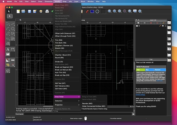Screen dimensions: 177x125
Task: Click the Auto Zoom icon
Action: [120, 11]
